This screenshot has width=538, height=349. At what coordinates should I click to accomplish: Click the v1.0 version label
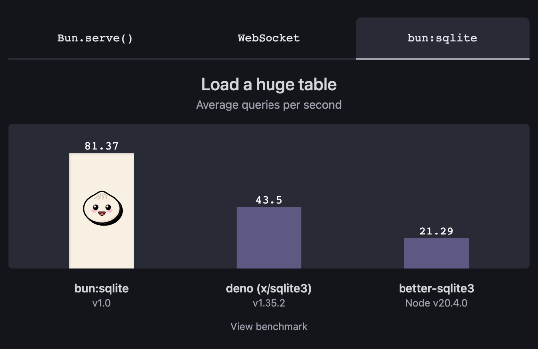point(101,303)
